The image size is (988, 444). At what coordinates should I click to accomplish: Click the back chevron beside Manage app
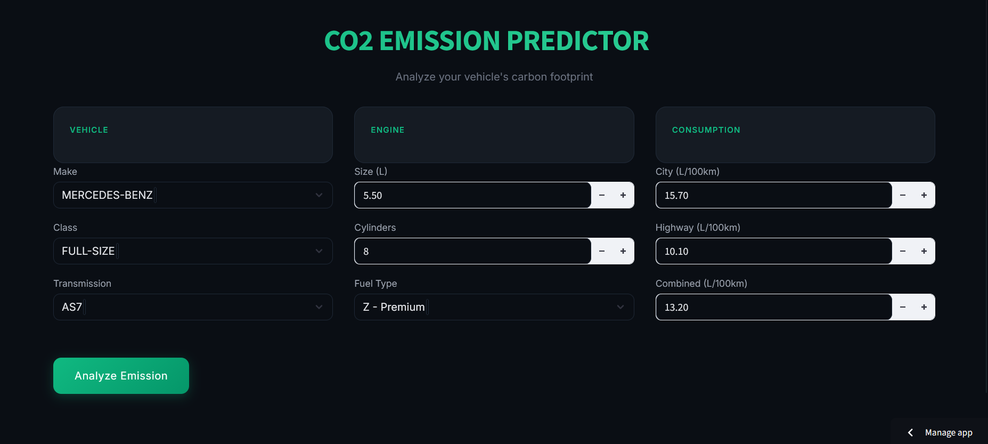910,432
